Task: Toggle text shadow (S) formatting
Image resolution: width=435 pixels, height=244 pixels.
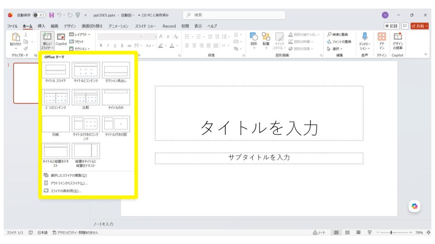Action: coord(122,46)
